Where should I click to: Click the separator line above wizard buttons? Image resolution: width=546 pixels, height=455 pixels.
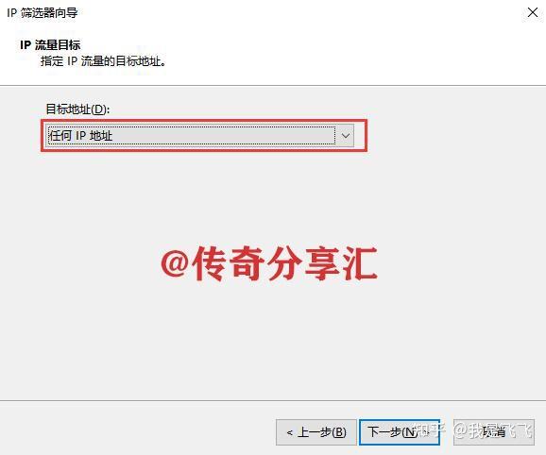coord(273,400)
